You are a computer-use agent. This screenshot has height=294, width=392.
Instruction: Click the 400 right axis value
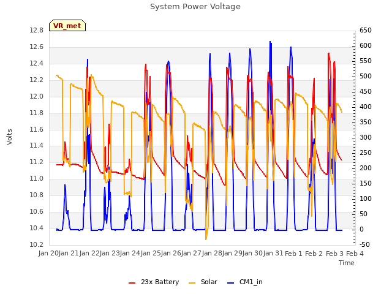(x=366, y=107)
